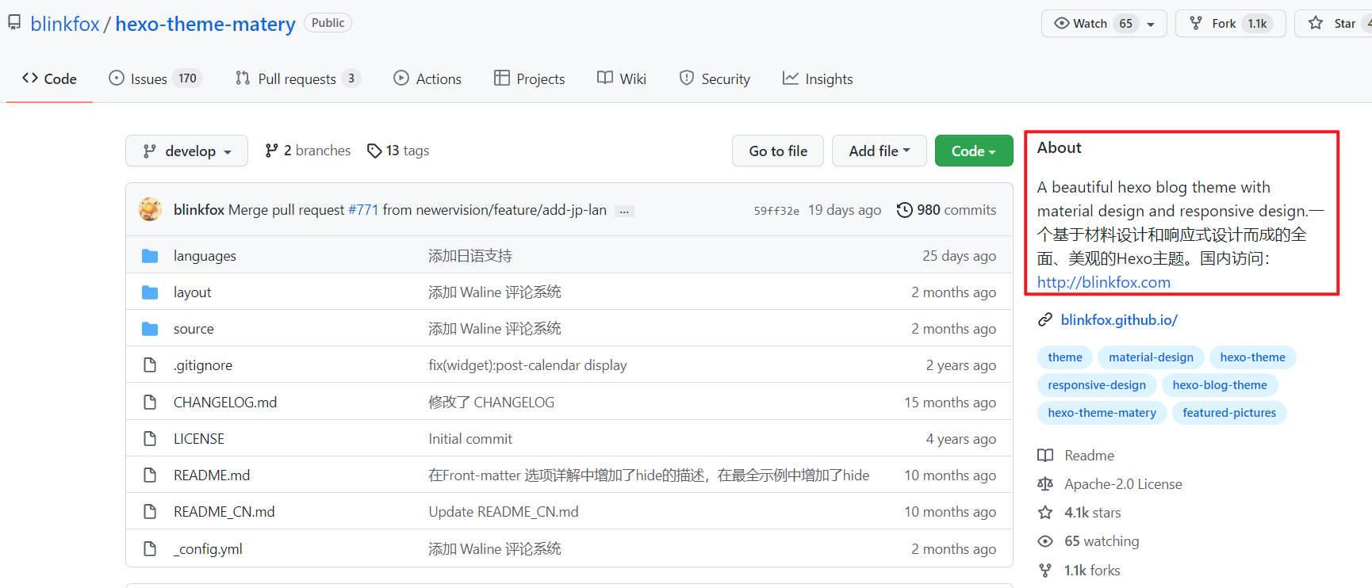Open the develop branch dropdown
The image size is (1372, 588).
point(186,151)
